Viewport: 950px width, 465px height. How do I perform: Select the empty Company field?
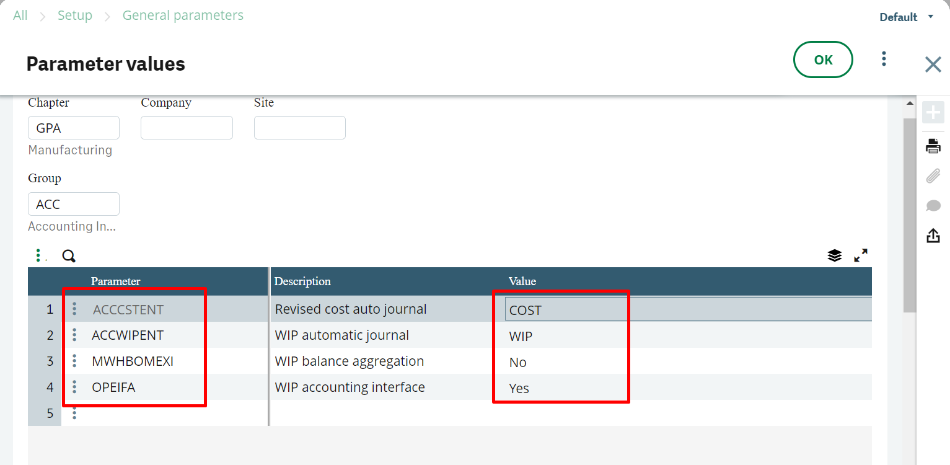tap(187, 128)
